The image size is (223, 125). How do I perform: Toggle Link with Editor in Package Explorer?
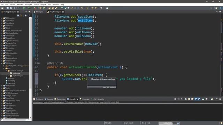(x=21, y=15)
